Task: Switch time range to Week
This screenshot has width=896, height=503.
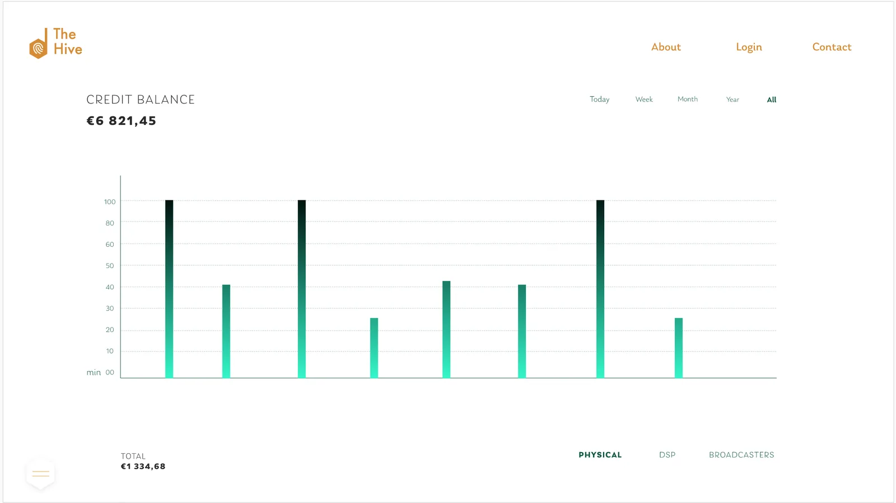Action: 644,100
